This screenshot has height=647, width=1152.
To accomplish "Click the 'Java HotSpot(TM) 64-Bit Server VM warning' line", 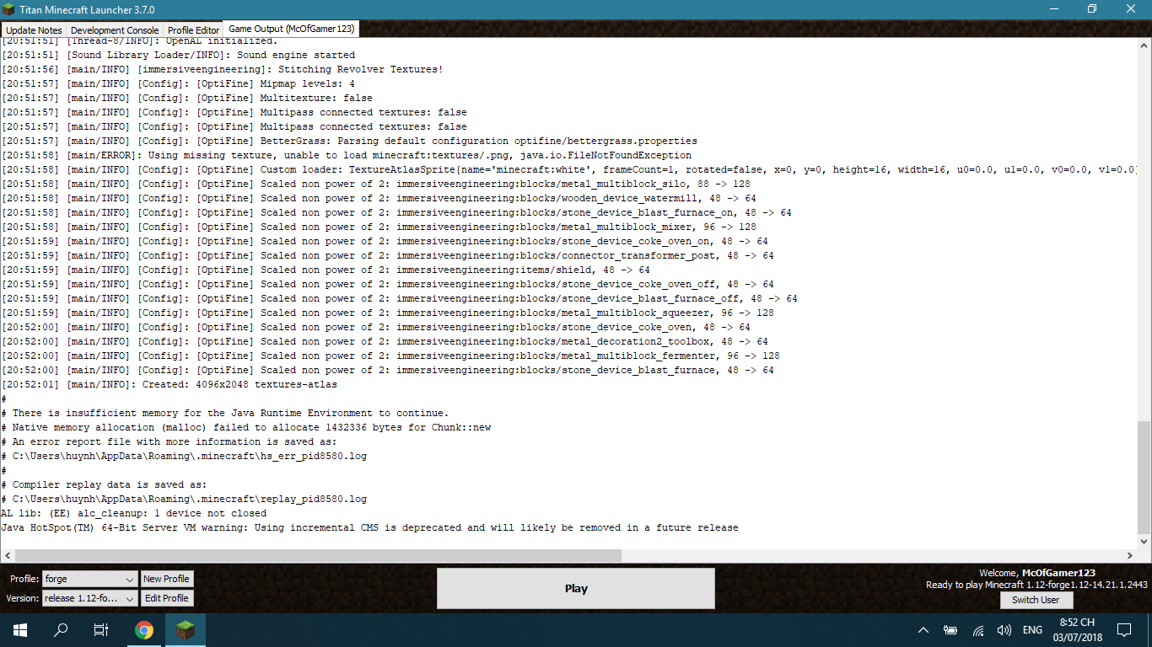I will click(370, 527).
